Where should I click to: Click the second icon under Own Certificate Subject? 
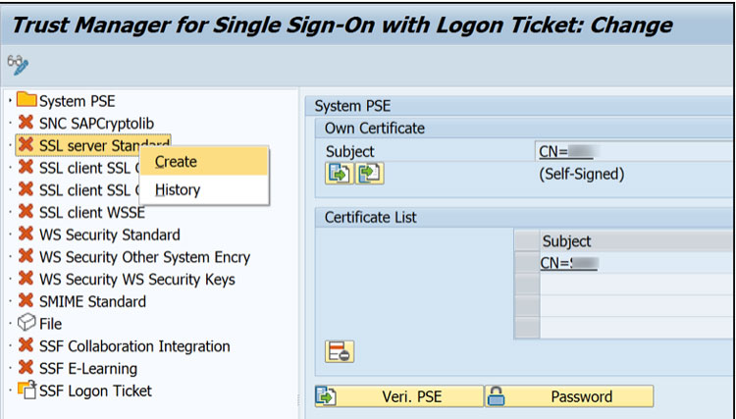(x=370, y=174)
